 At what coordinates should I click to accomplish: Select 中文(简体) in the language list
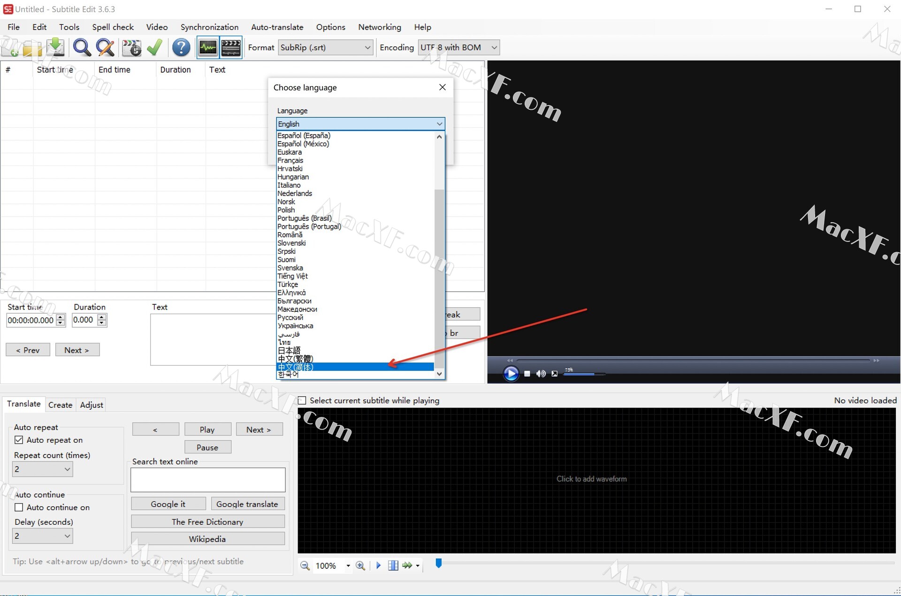click(355, 367)
